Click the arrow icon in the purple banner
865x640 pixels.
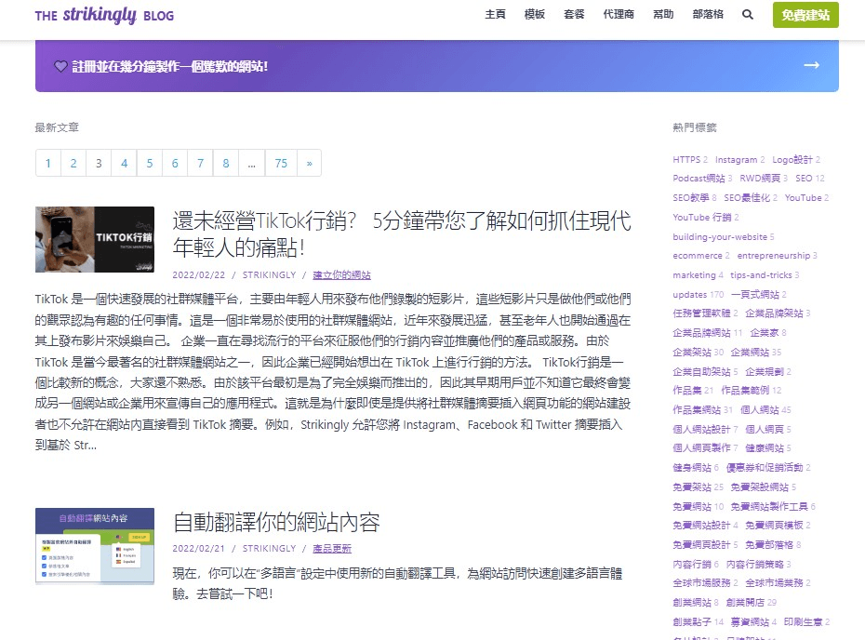[811, 65]
